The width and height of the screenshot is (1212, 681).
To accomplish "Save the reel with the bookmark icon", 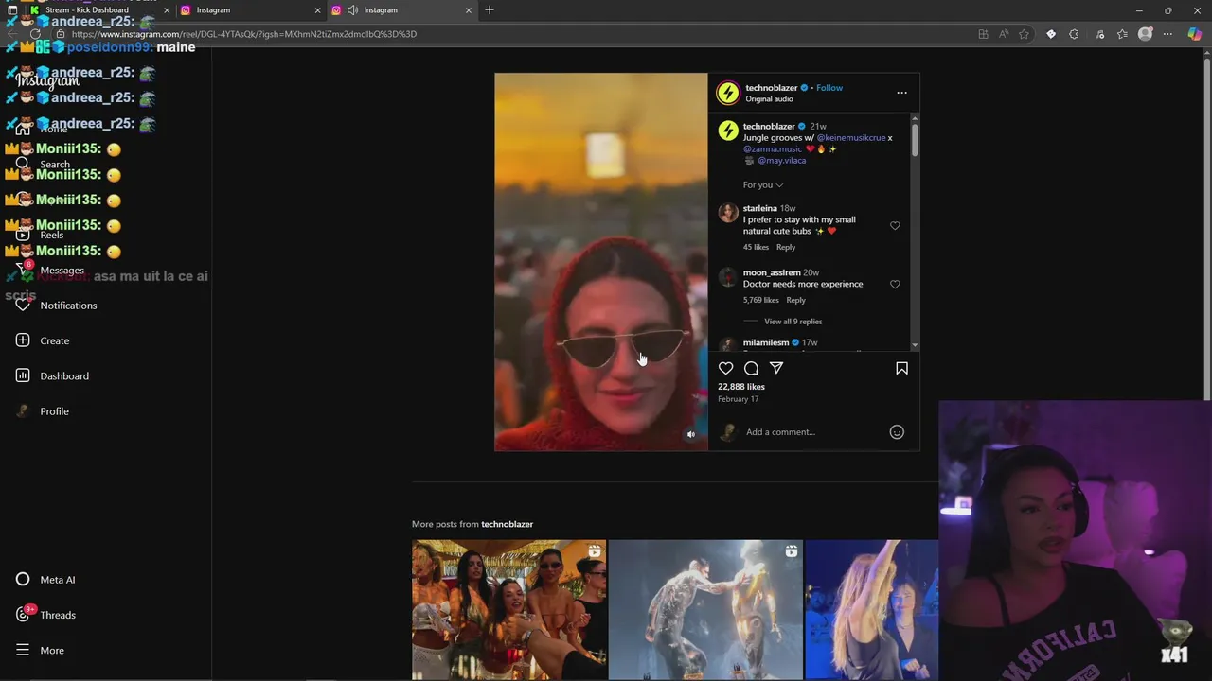I will point(901,368).
